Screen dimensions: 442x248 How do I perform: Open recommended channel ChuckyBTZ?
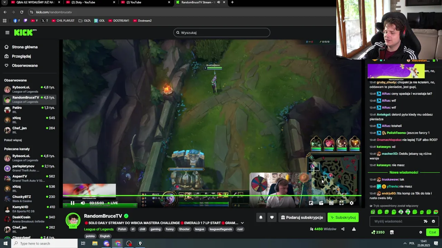point(29,199)
